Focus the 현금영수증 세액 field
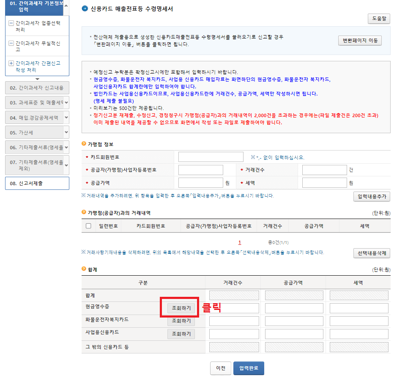405x378 pixels. click(x=359, y=308)
